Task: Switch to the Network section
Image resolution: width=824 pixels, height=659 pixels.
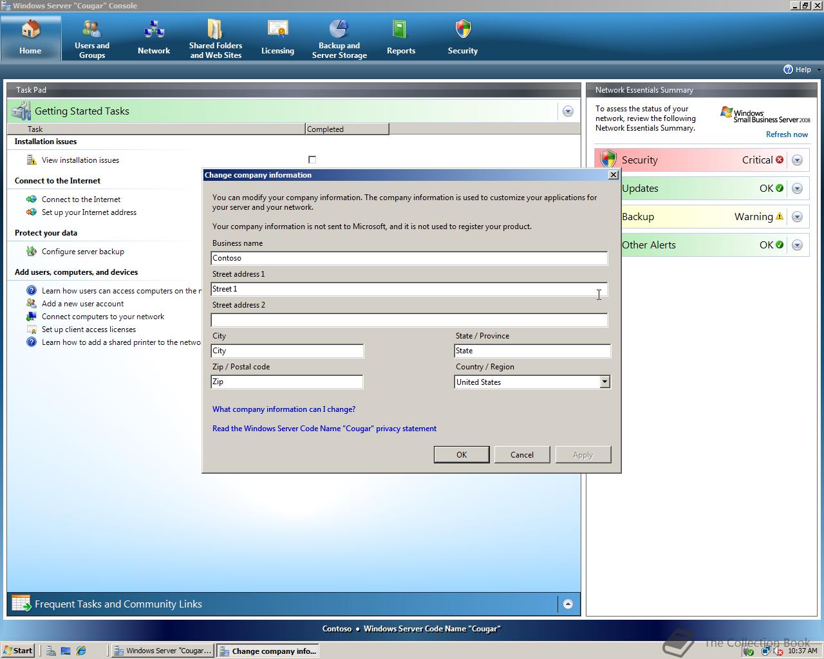Action: coord(154,38)
